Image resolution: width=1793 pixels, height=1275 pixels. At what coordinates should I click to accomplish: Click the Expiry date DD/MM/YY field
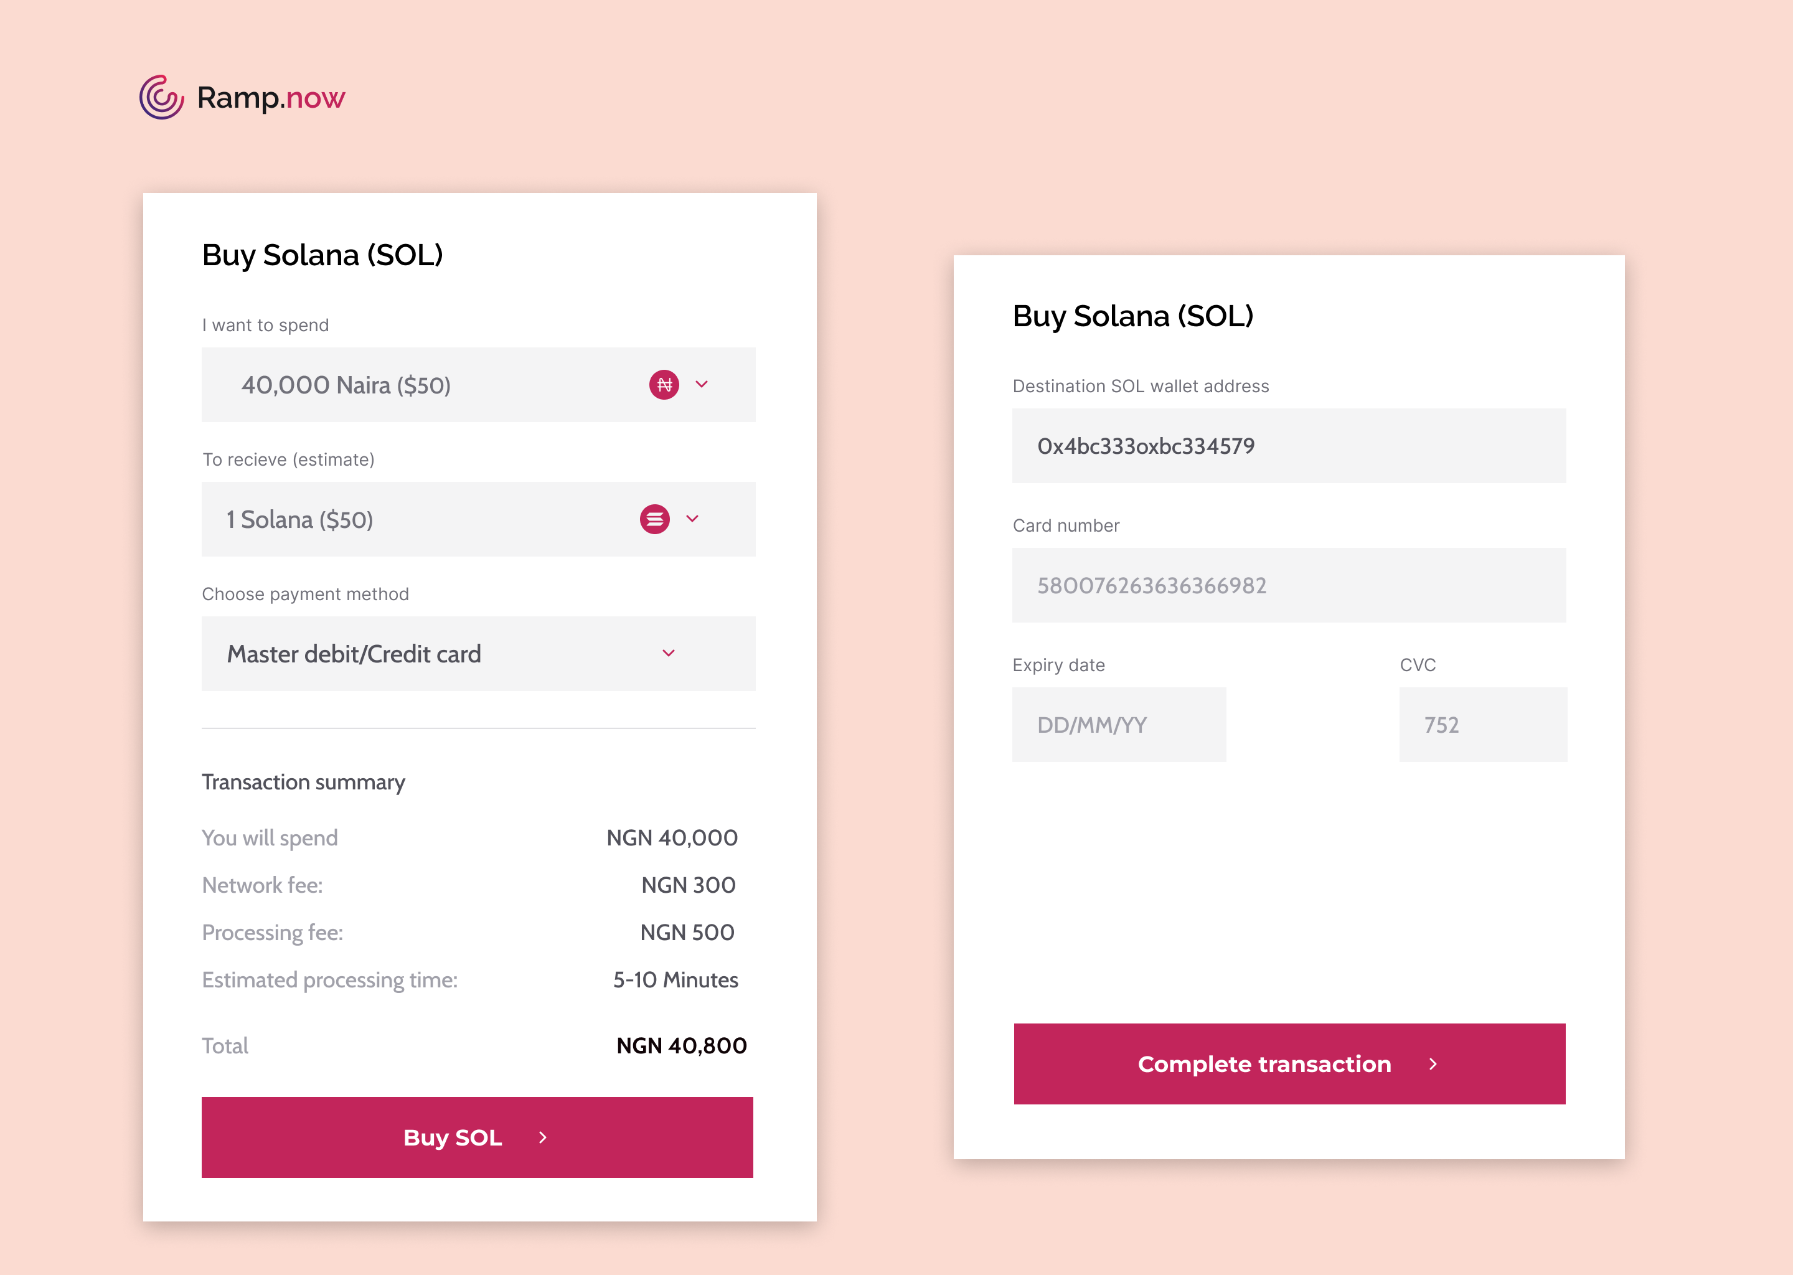[1119, 725]
